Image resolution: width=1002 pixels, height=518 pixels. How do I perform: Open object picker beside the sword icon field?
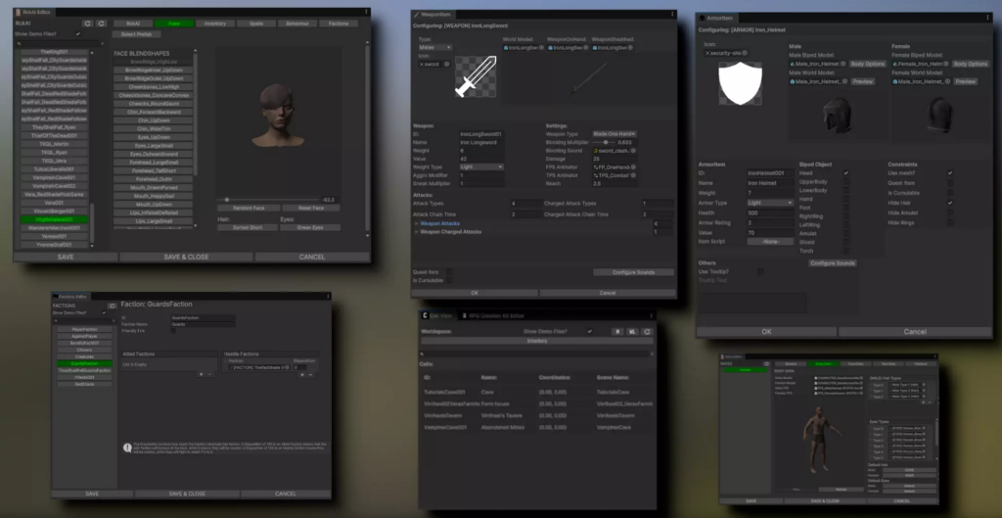coord(447,64)
